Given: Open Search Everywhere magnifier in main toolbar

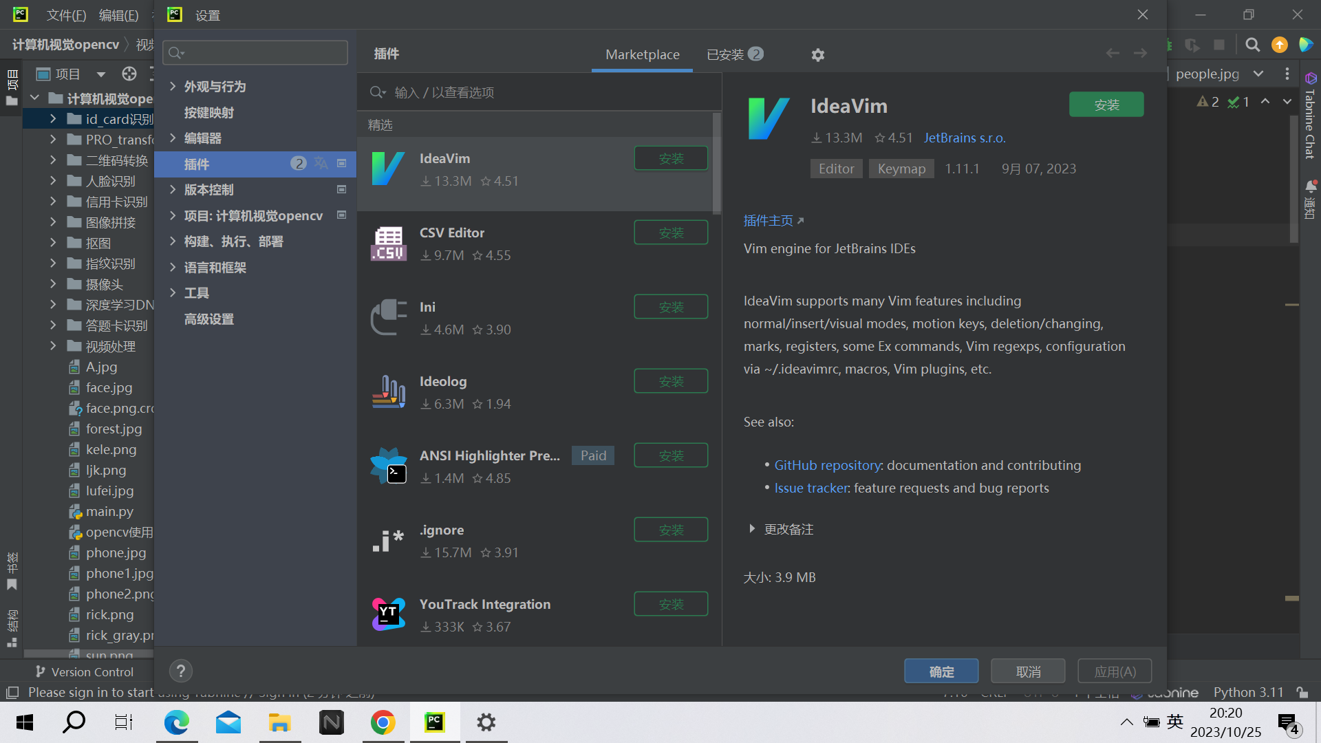Looking at the screenshot, I should (x=1252, y=45).
